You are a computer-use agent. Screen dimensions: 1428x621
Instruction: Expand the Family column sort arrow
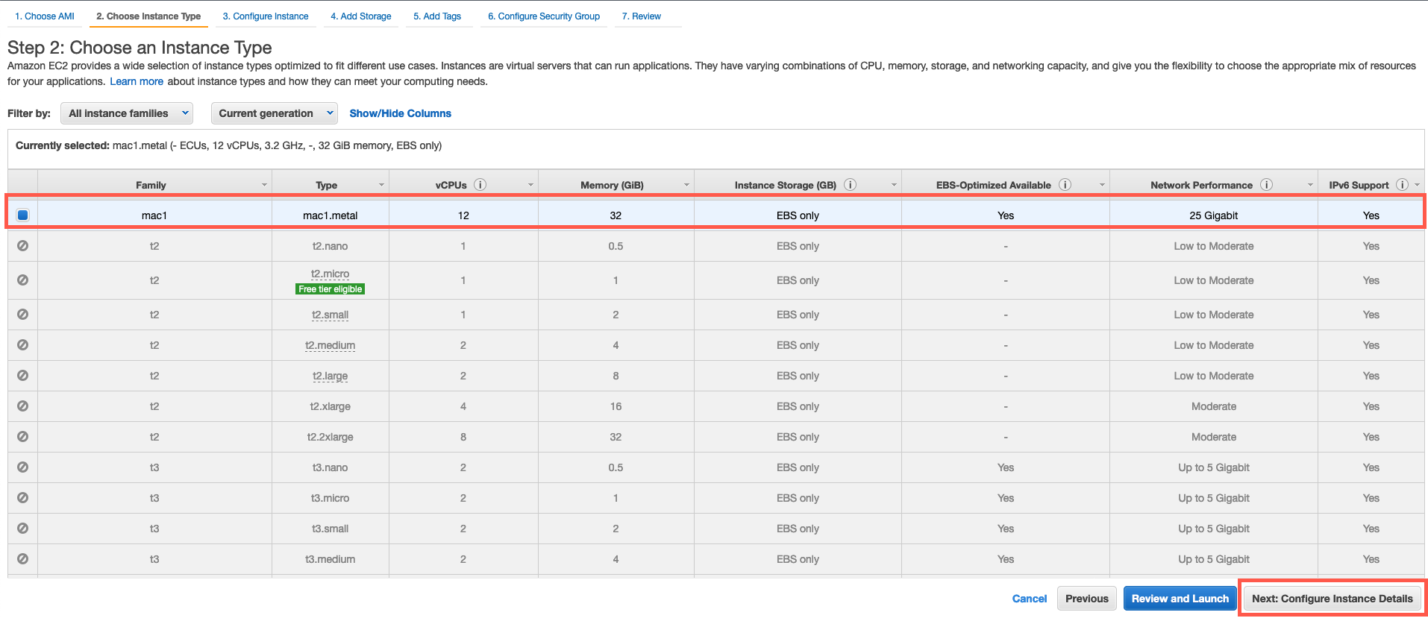click(x=264, y=185)
